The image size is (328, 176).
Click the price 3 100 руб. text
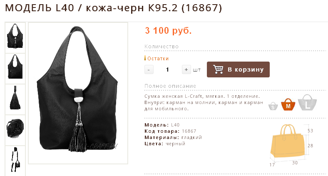tap(168, 30)
